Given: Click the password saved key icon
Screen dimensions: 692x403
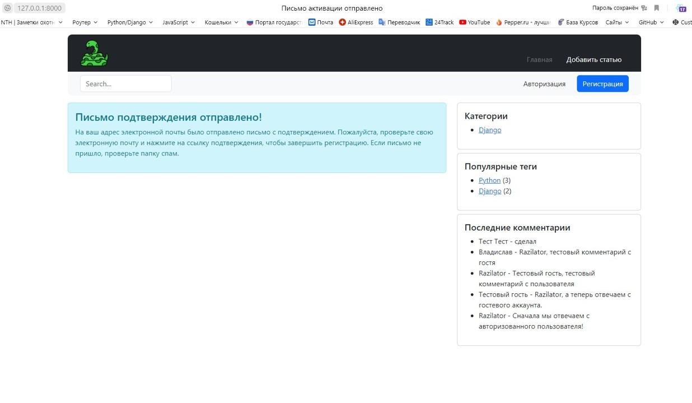Looking at the screenshot, I should pyautogui.click(x=644, y=8).
